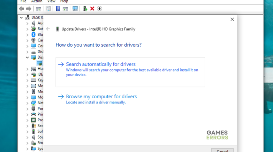
Task: Choose Search automatically for drivers
Action: (101, 64)
